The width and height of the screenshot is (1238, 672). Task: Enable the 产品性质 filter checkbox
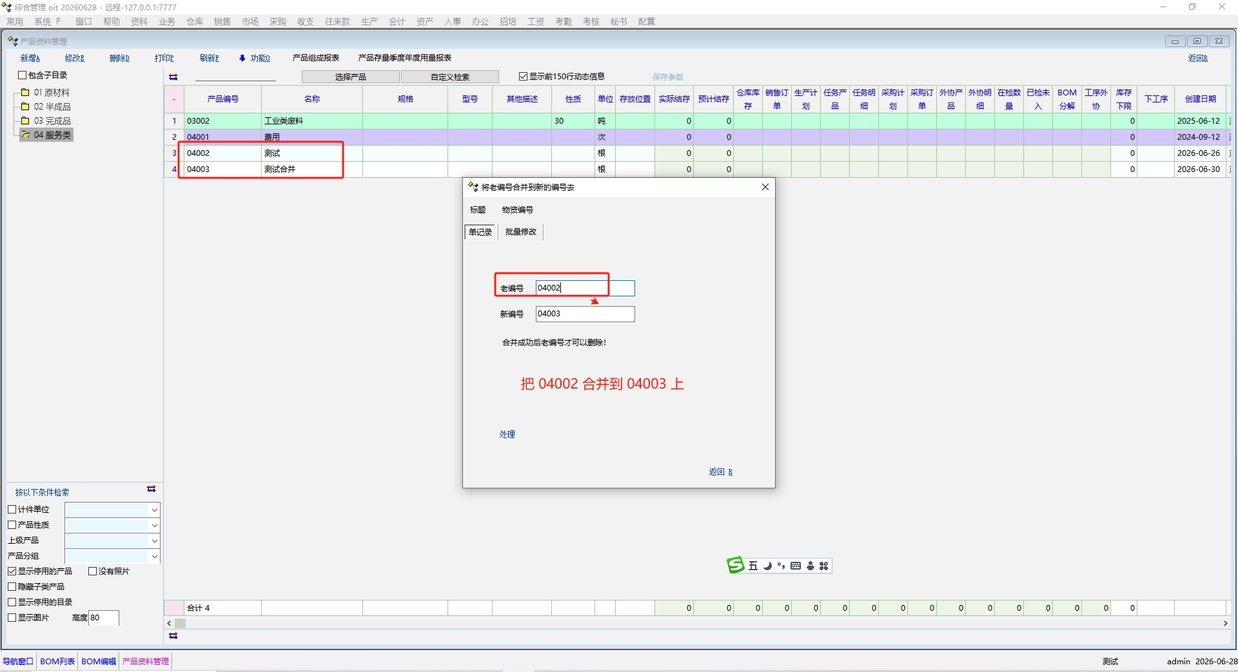12,525
